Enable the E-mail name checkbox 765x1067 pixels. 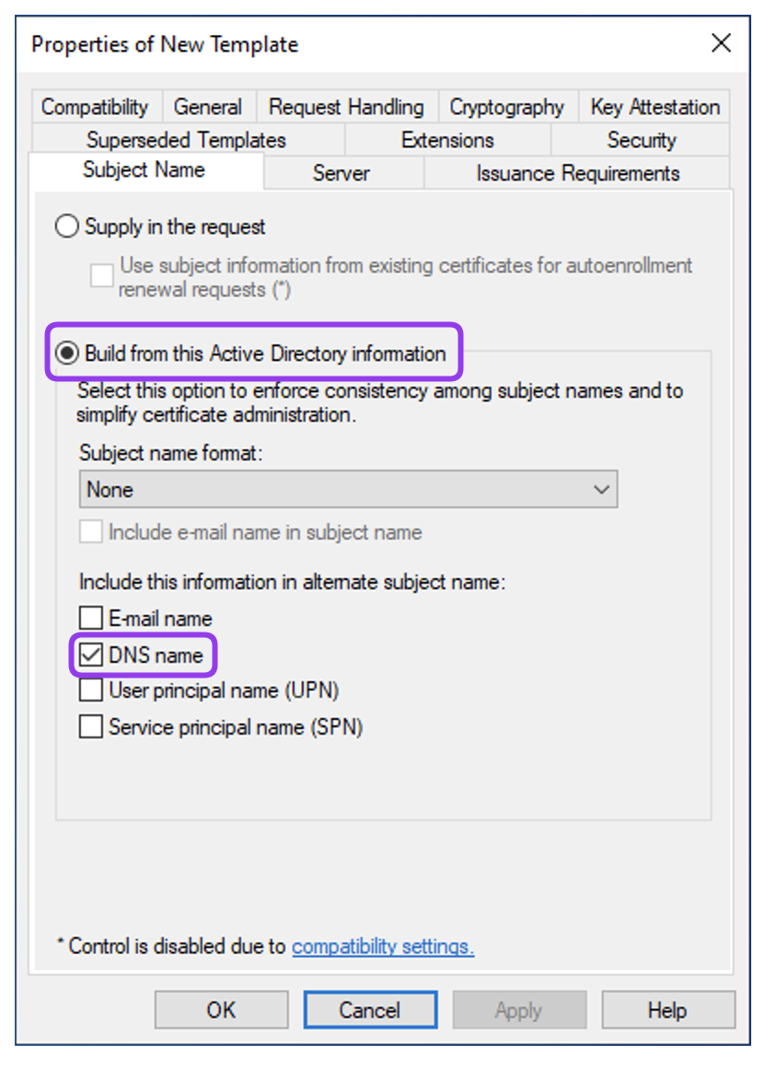tap(90, 619)
